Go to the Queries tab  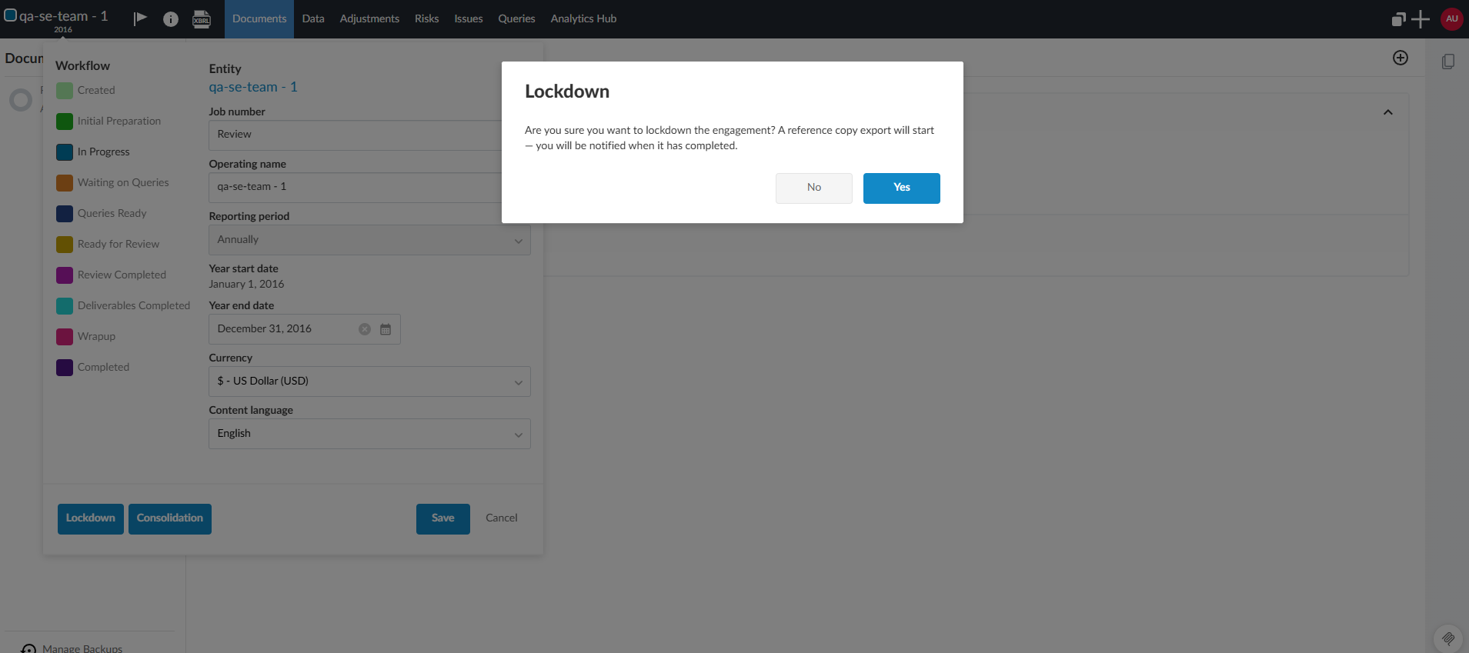pos(516,19)
